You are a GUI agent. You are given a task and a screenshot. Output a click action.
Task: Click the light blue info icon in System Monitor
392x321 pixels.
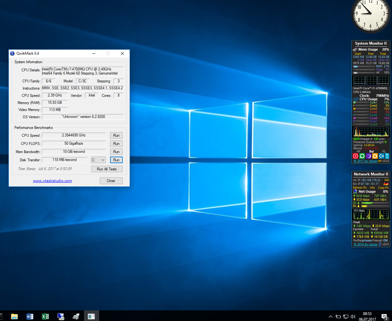(x=387, y=156)
